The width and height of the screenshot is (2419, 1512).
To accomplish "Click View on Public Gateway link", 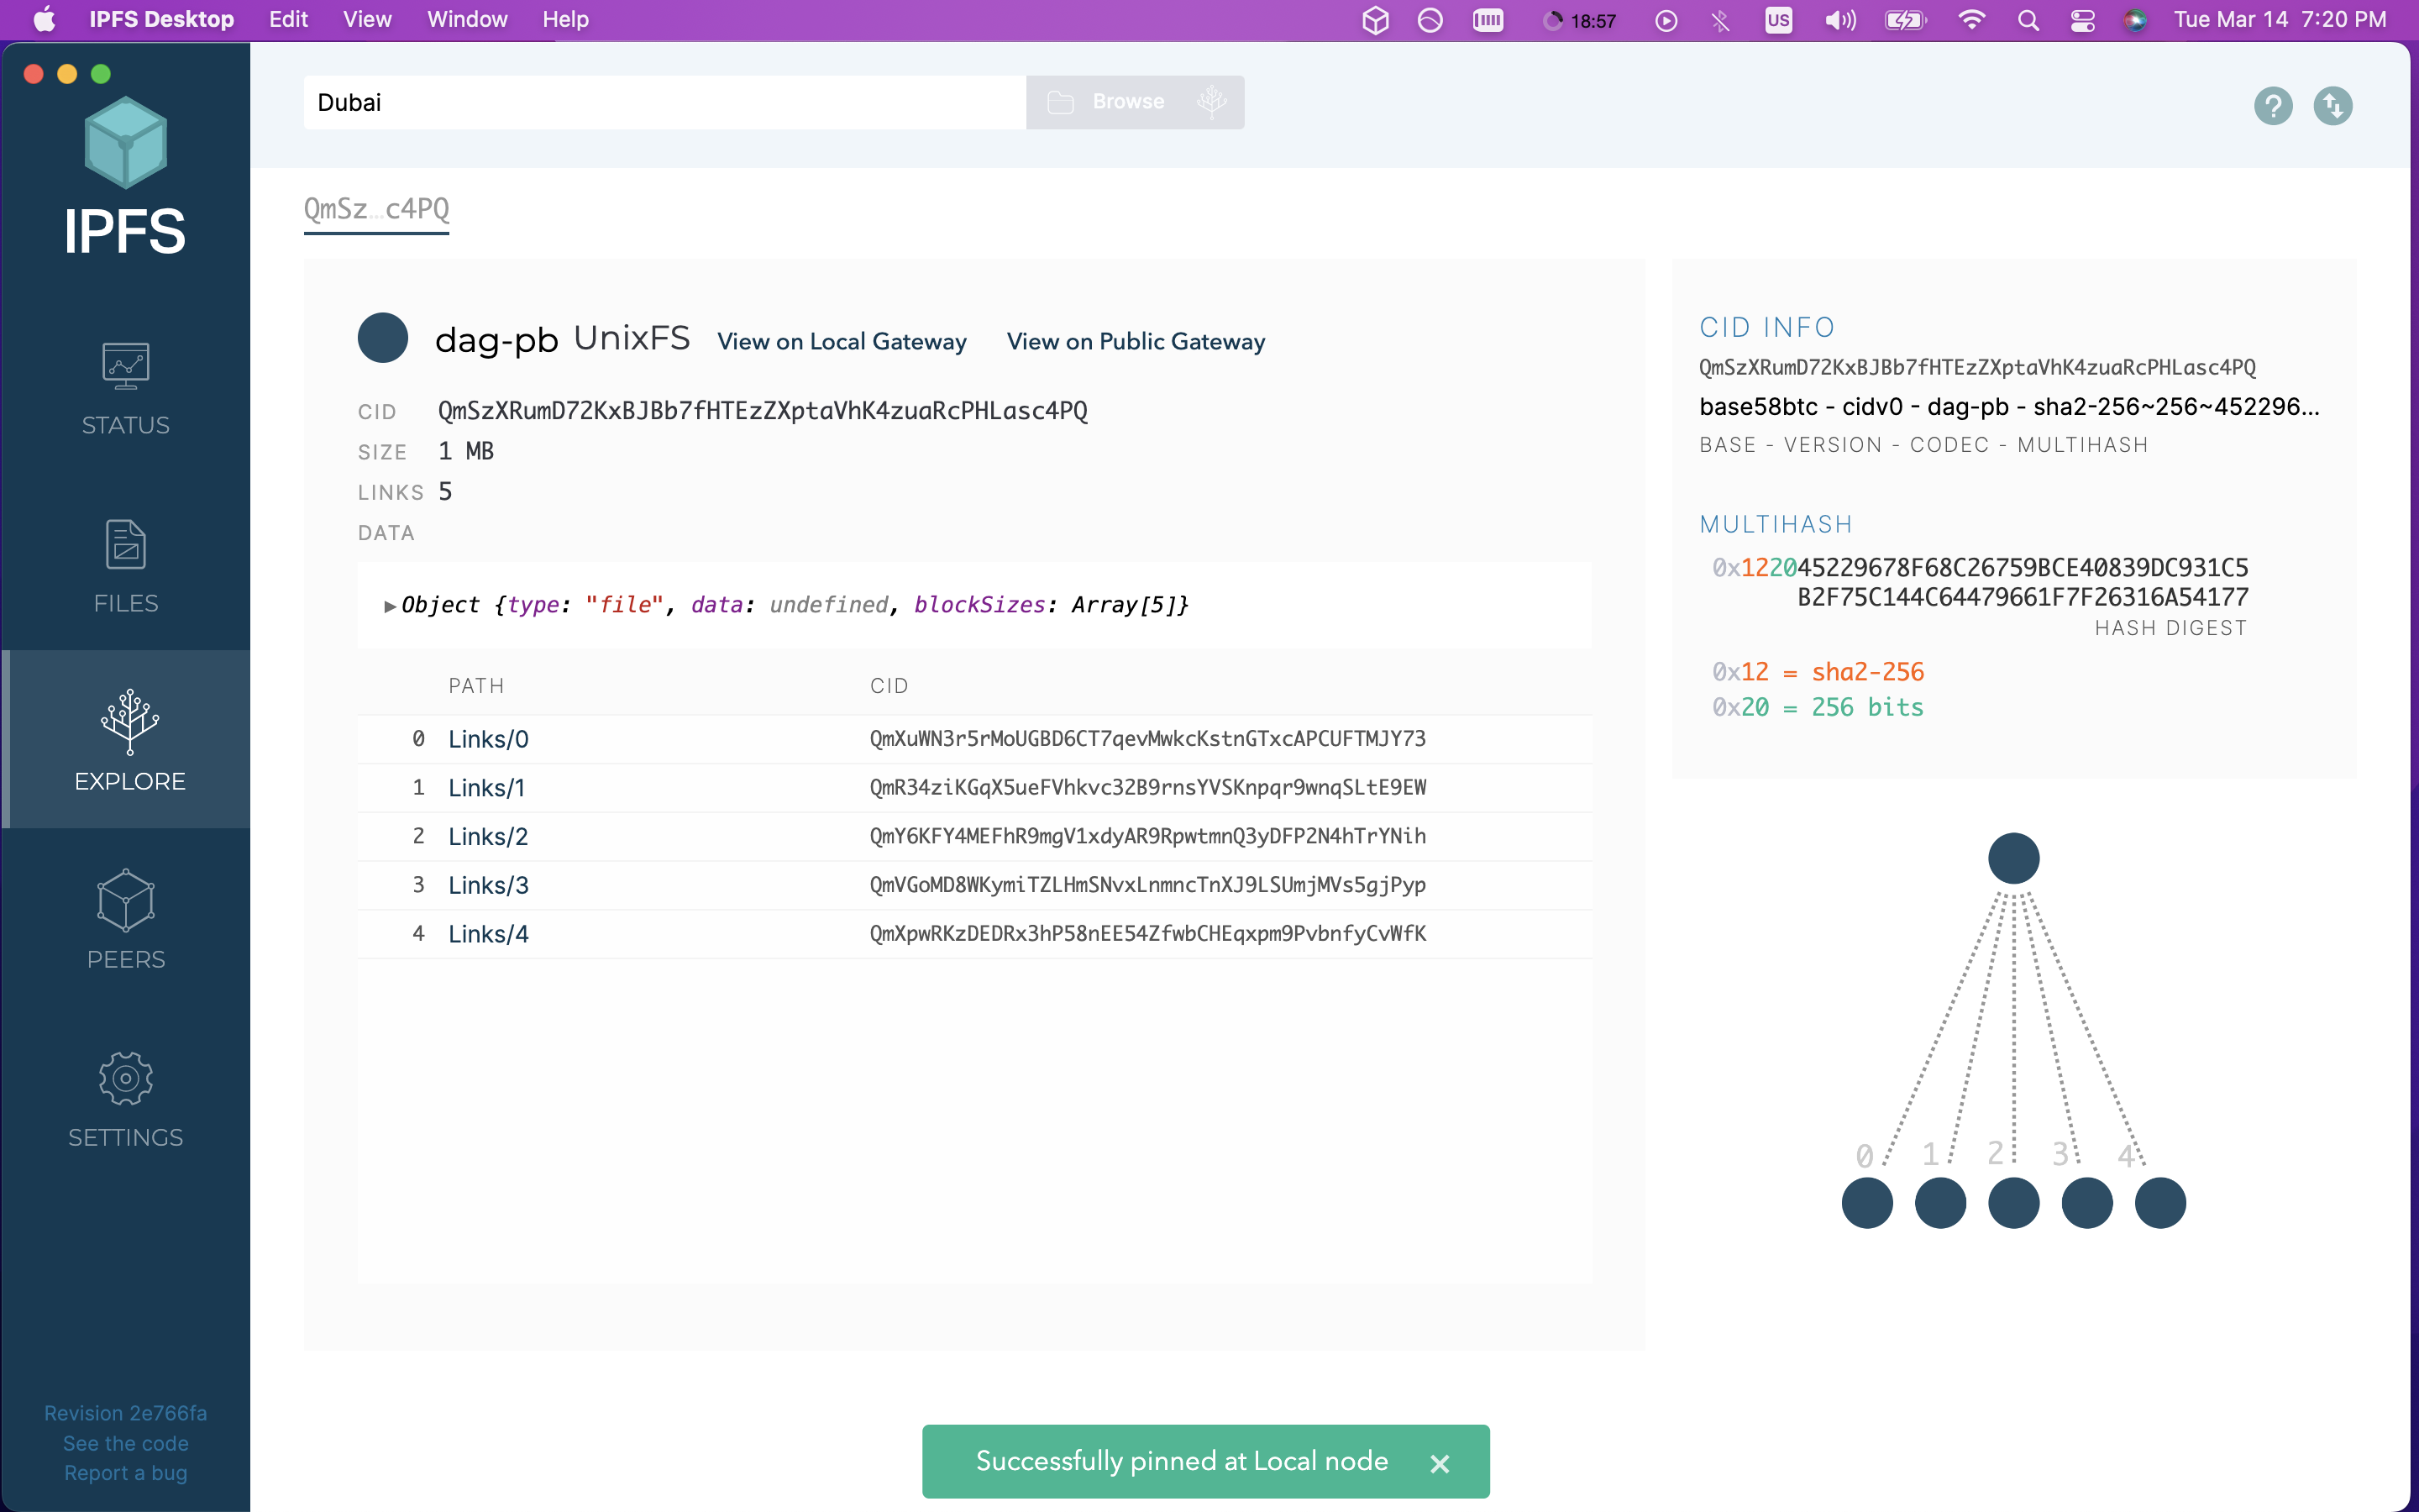I will tap(1136, 342).
